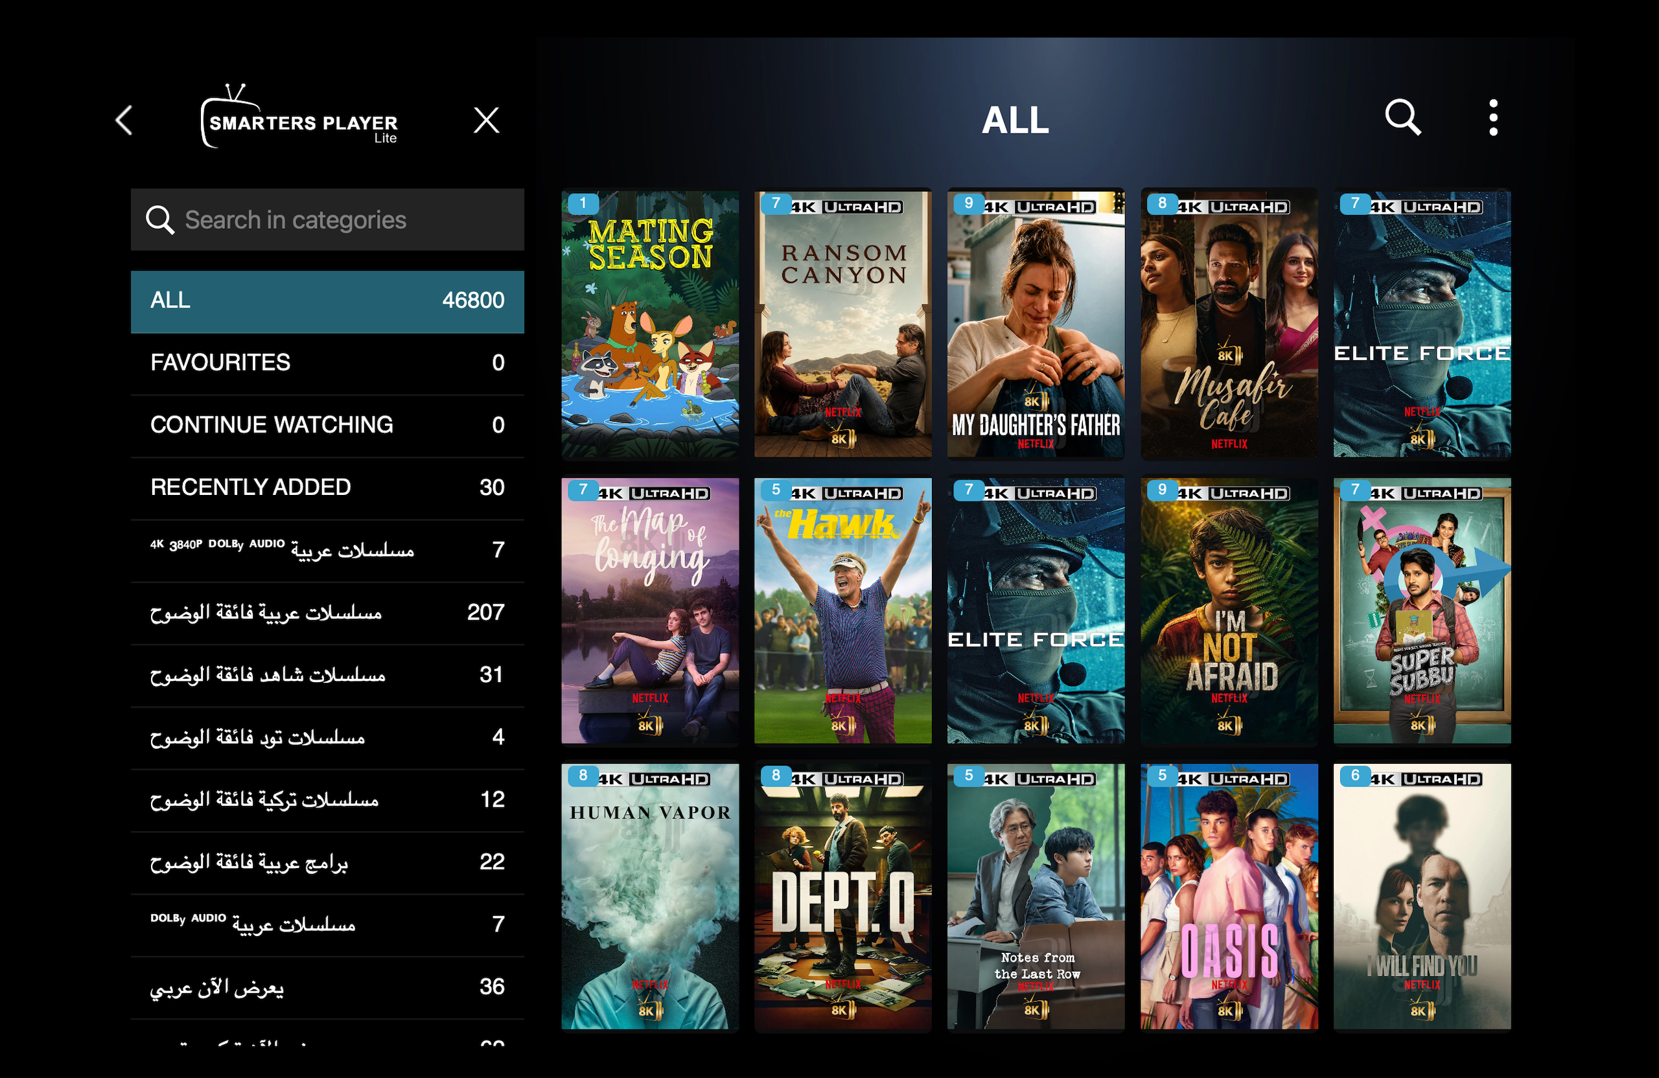This screenshot has width=1659, height=1078.
Task: Open the Dept. Q poster
Action: coord(842,896)
